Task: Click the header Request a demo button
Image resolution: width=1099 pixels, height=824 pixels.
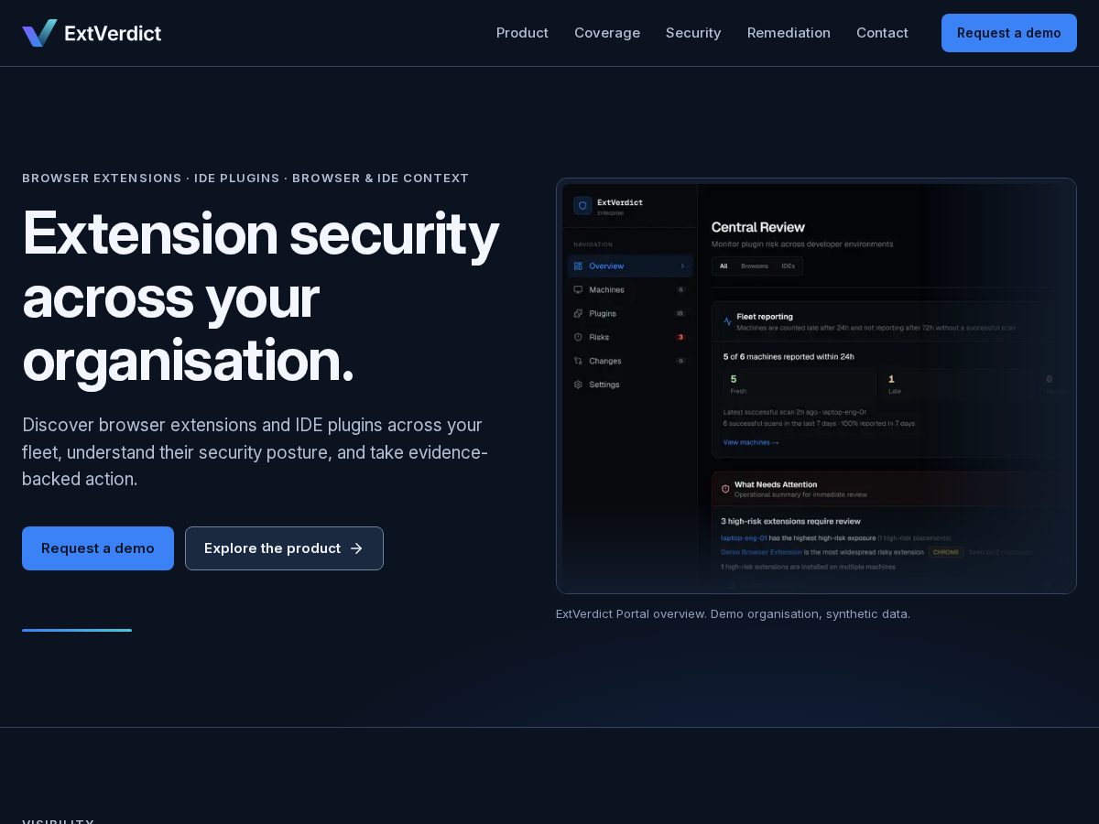Action: pos(1009,33)
